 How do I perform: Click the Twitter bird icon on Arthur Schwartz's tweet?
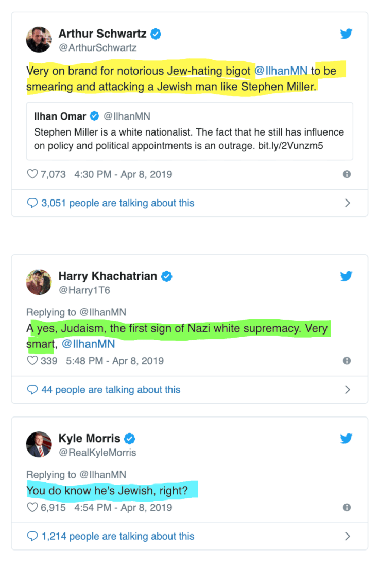(x=347, y=34)
